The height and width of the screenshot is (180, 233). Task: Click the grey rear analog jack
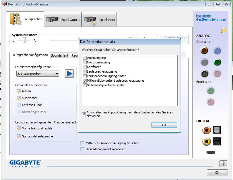point(205,62)
